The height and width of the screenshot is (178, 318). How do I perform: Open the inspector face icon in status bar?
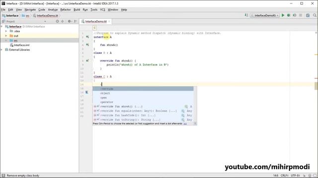(310, 176)
